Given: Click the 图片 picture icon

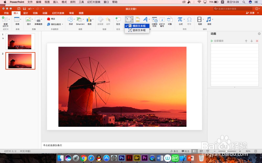Looking at the screenshot, I should point(28,20).
